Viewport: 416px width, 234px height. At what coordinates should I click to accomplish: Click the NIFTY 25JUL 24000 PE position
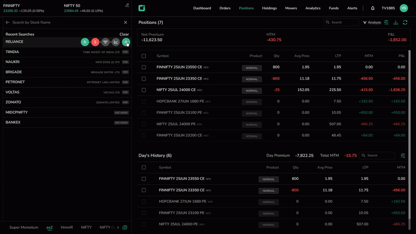274,124
